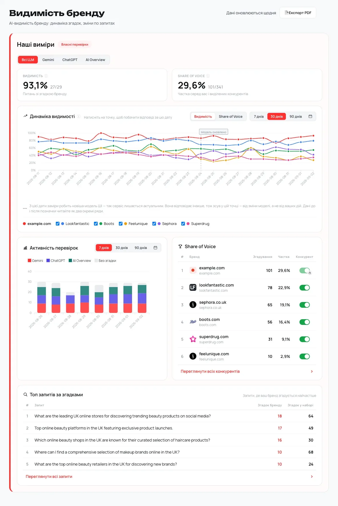Click the search icon beside Топ запитів
This screenshot has height=506, width=338.
click(25, 395)
